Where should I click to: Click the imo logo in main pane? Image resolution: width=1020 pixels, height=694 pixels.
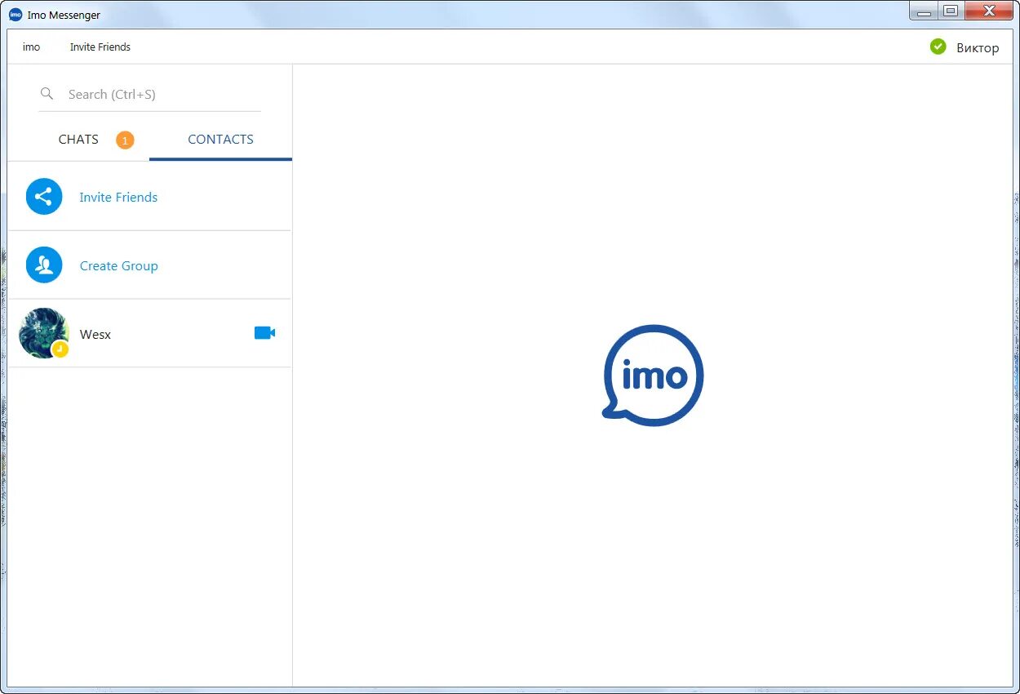point(653,375)
